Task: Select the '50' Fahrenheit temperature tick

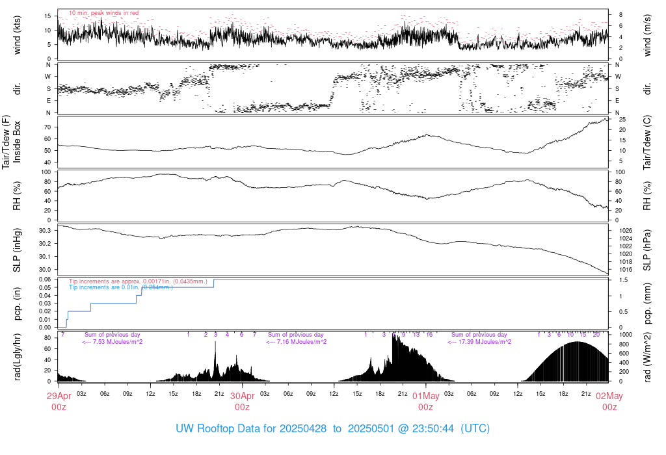Action: 47,151
